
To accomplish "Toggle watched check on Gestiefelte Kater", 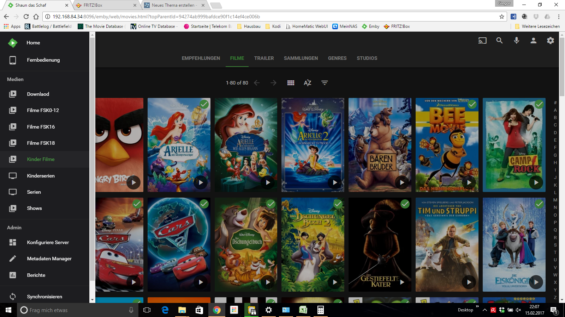I will (405, 204).
